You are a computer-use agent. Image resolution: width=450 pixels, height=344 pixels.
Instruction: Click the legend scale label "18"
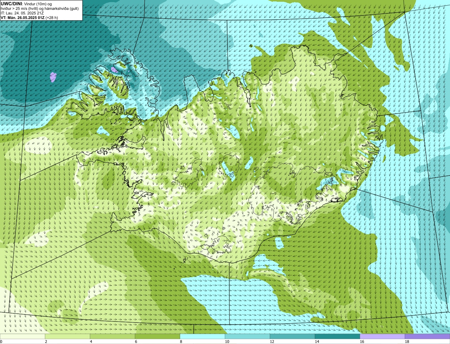click(407, 342)
